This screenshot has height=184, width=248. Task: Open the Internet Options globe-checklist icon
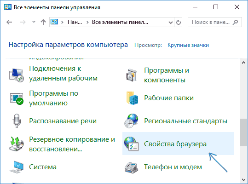pos(132,144)
